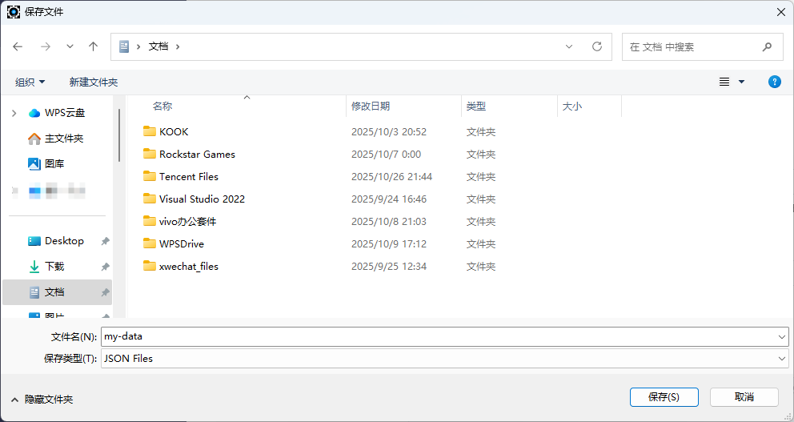Click the view layout icon

[724, 82]
